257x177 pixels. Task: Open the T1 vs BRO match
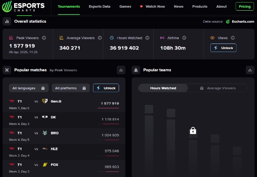pyautogui.click(x=64, y=136)
